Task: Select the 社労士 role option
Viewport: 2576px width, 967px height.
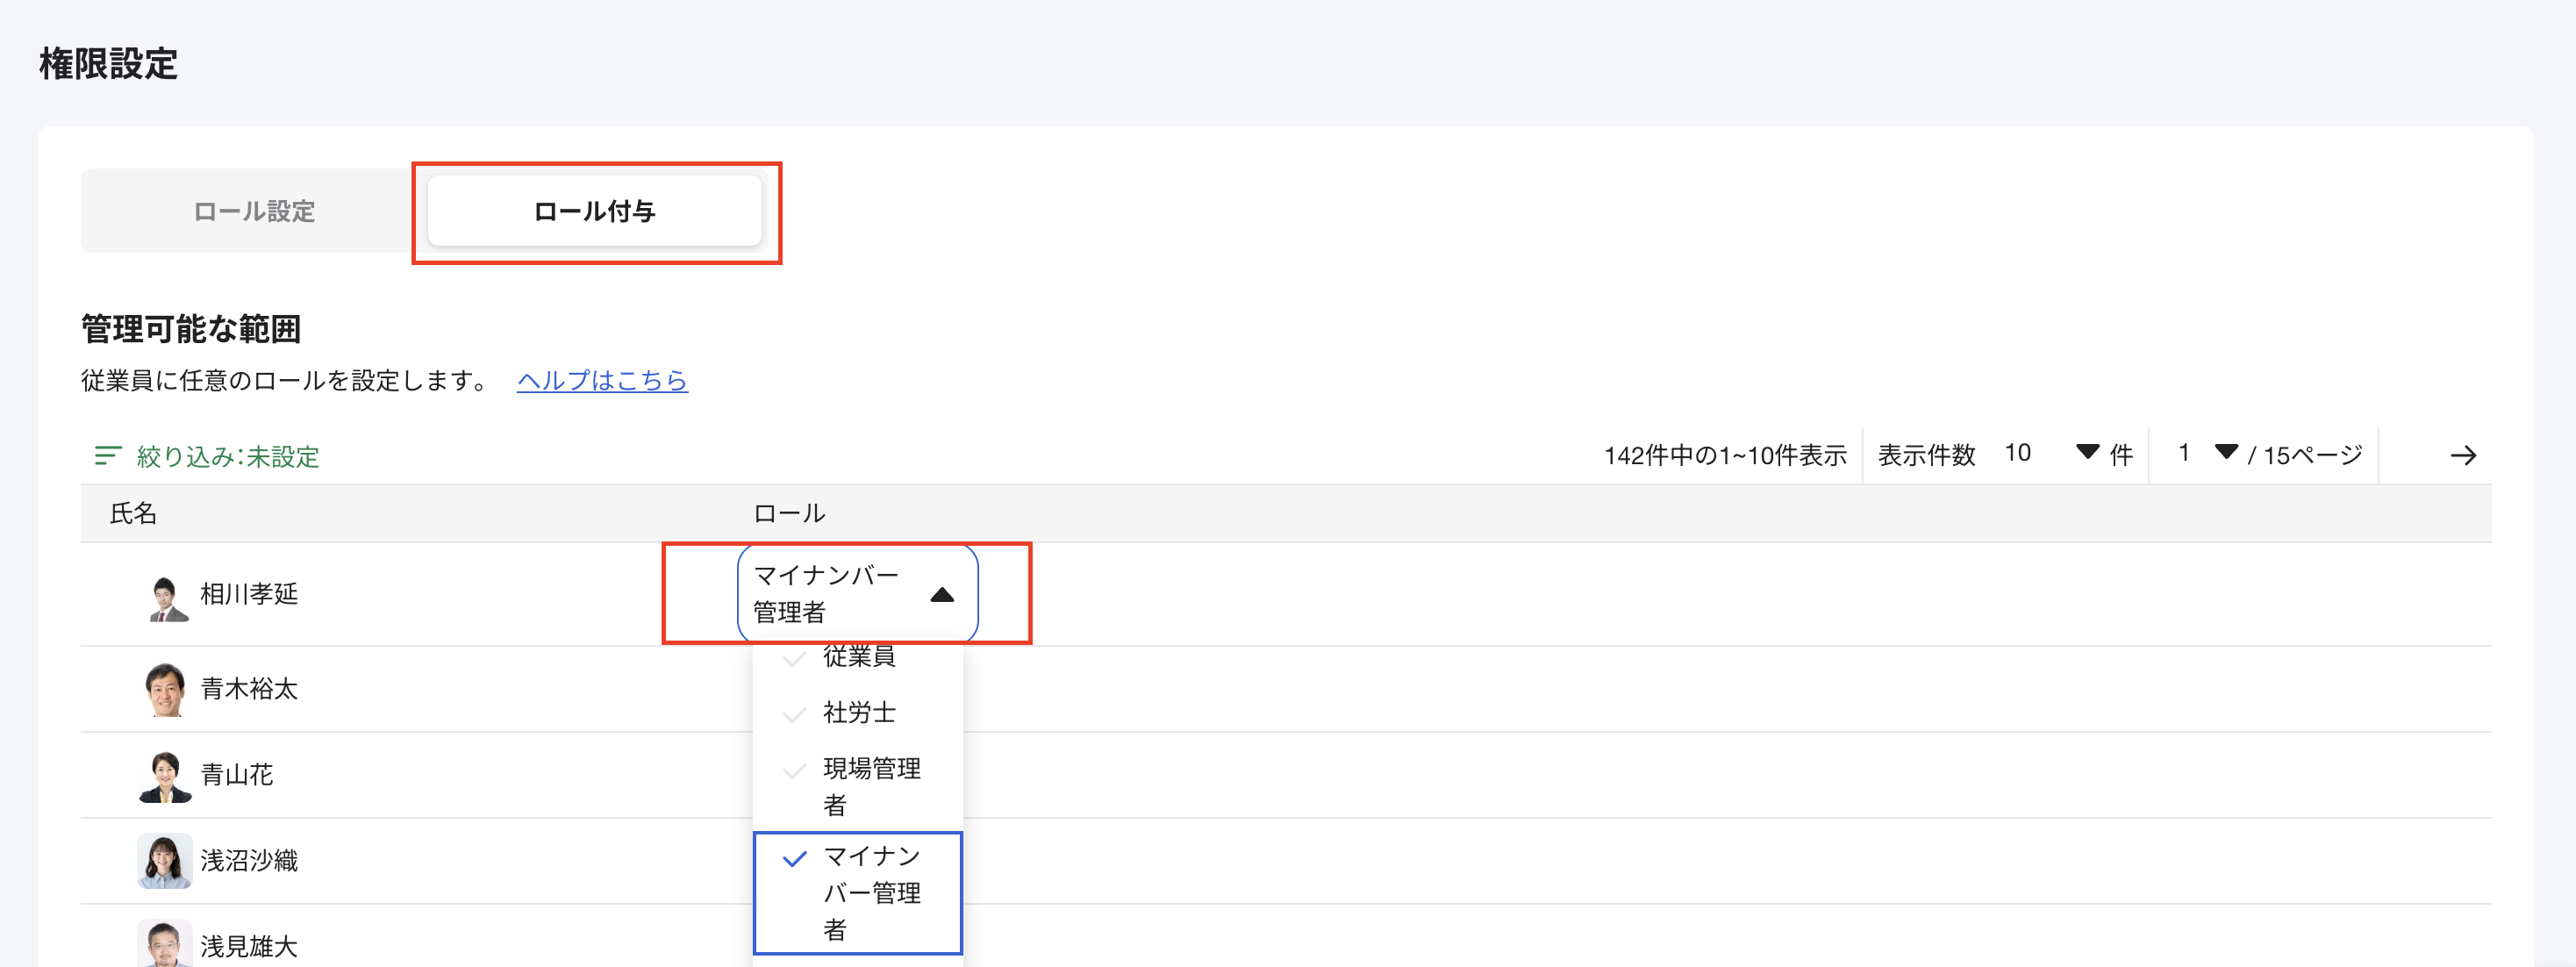Action: click(x=858, y=713)
